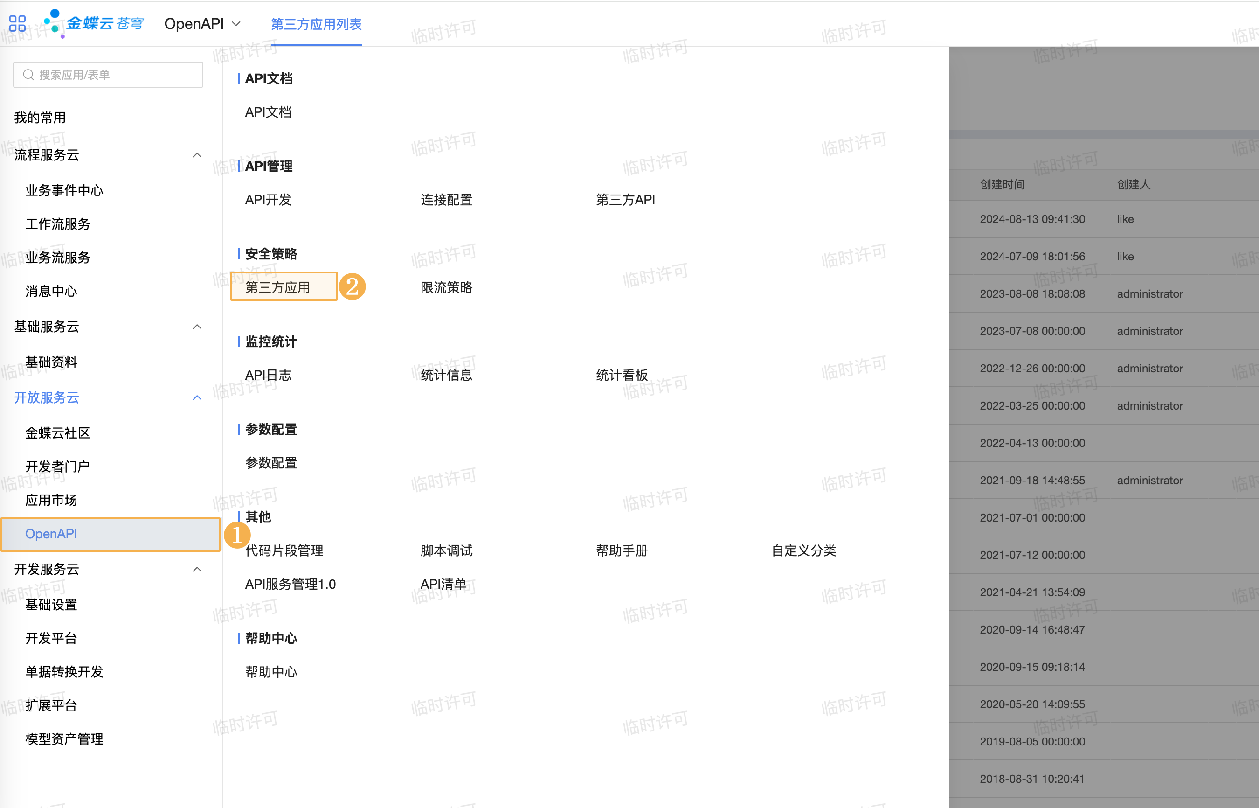Open the 限流策略 menu entry

click(x=446, y=287)
